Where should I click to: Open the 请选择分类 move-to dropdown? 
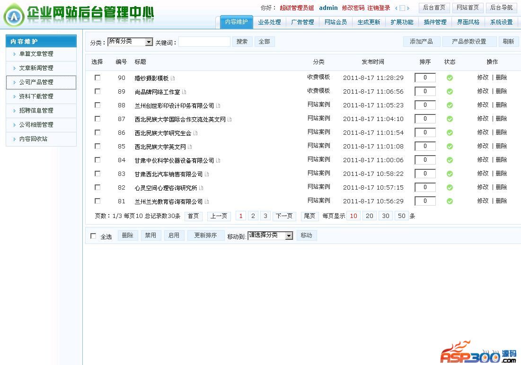pos(270,235)
